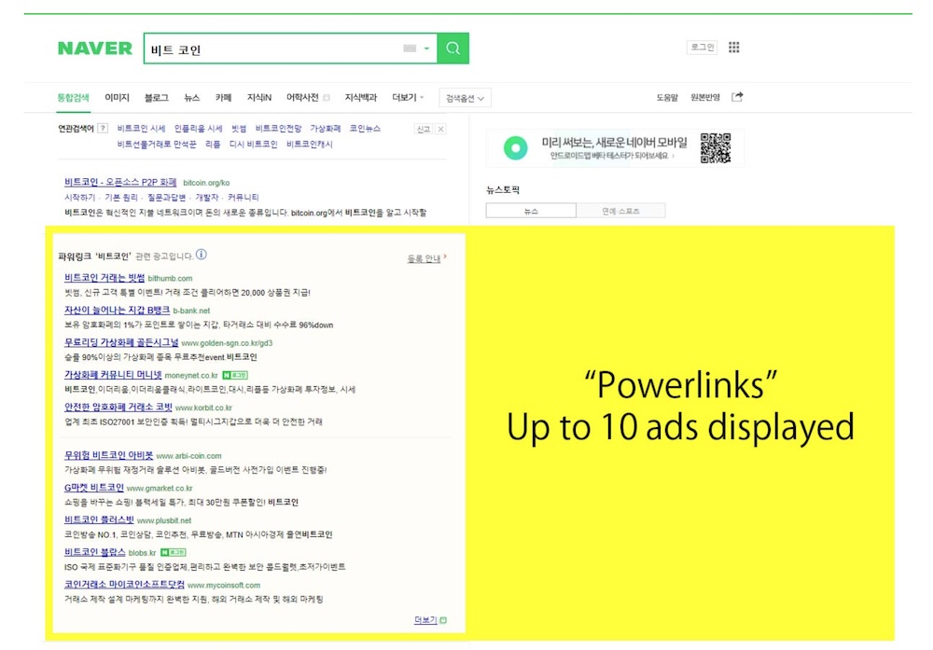Click the 신고 button
This screenshot has width=933, height=650.
tap(423, 129)
